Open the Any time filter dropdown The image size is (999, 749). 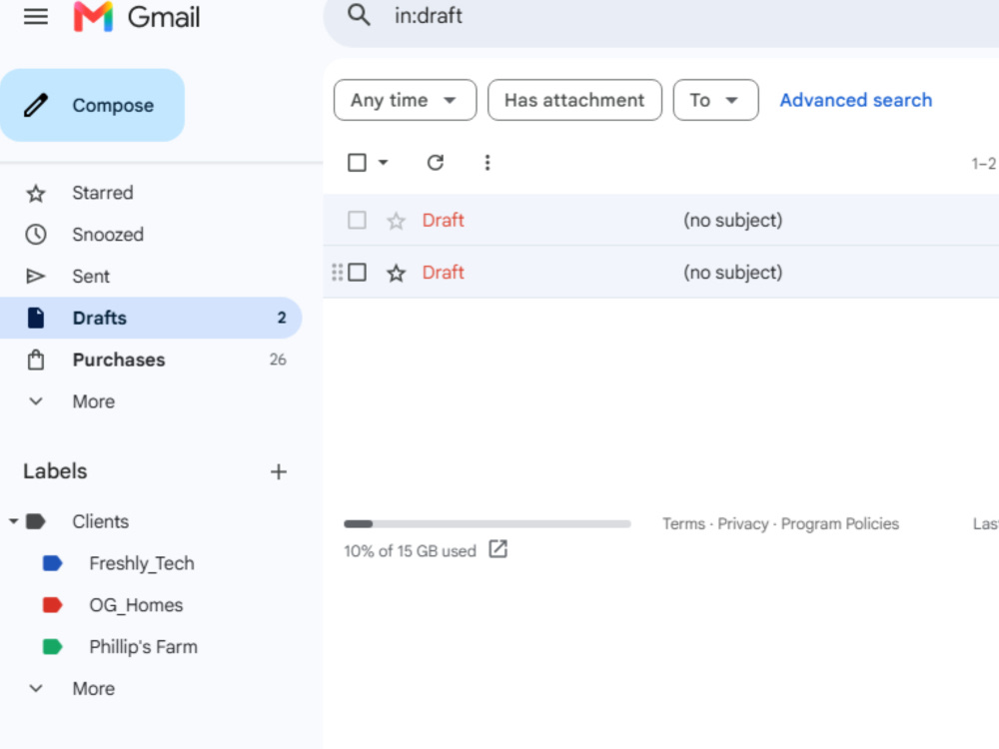(x=405, y=100)
